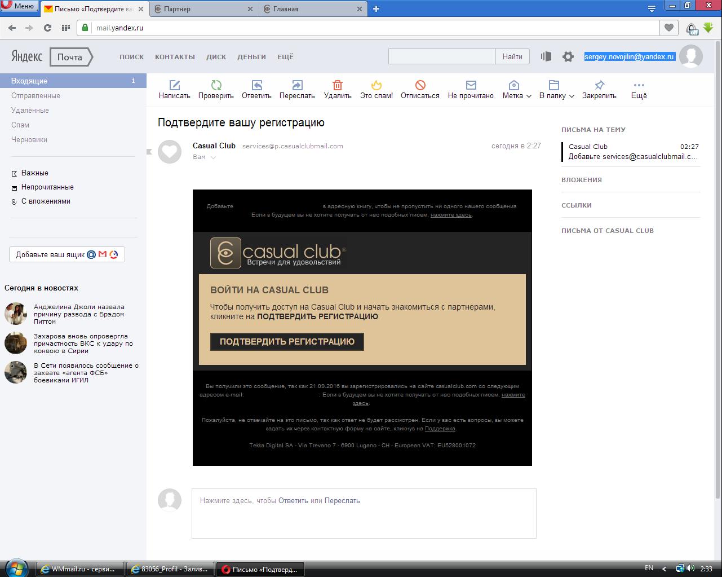
Task: Open Контакты in the top navigation
Action: [175, 57]
